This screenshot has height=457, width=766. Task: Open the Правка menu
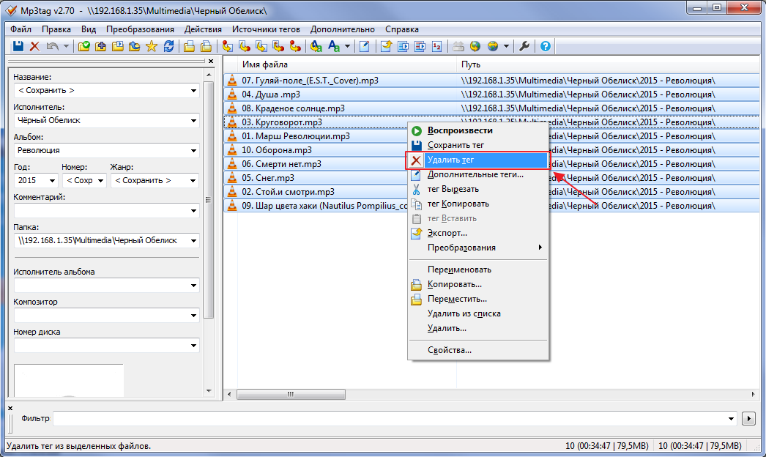click(56, 29)
